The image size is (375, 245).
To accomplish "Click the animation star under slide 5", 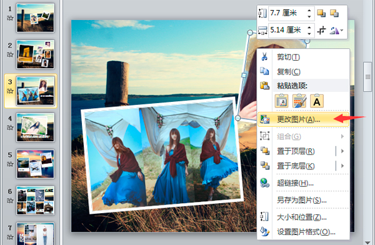I will pos(10,164).
